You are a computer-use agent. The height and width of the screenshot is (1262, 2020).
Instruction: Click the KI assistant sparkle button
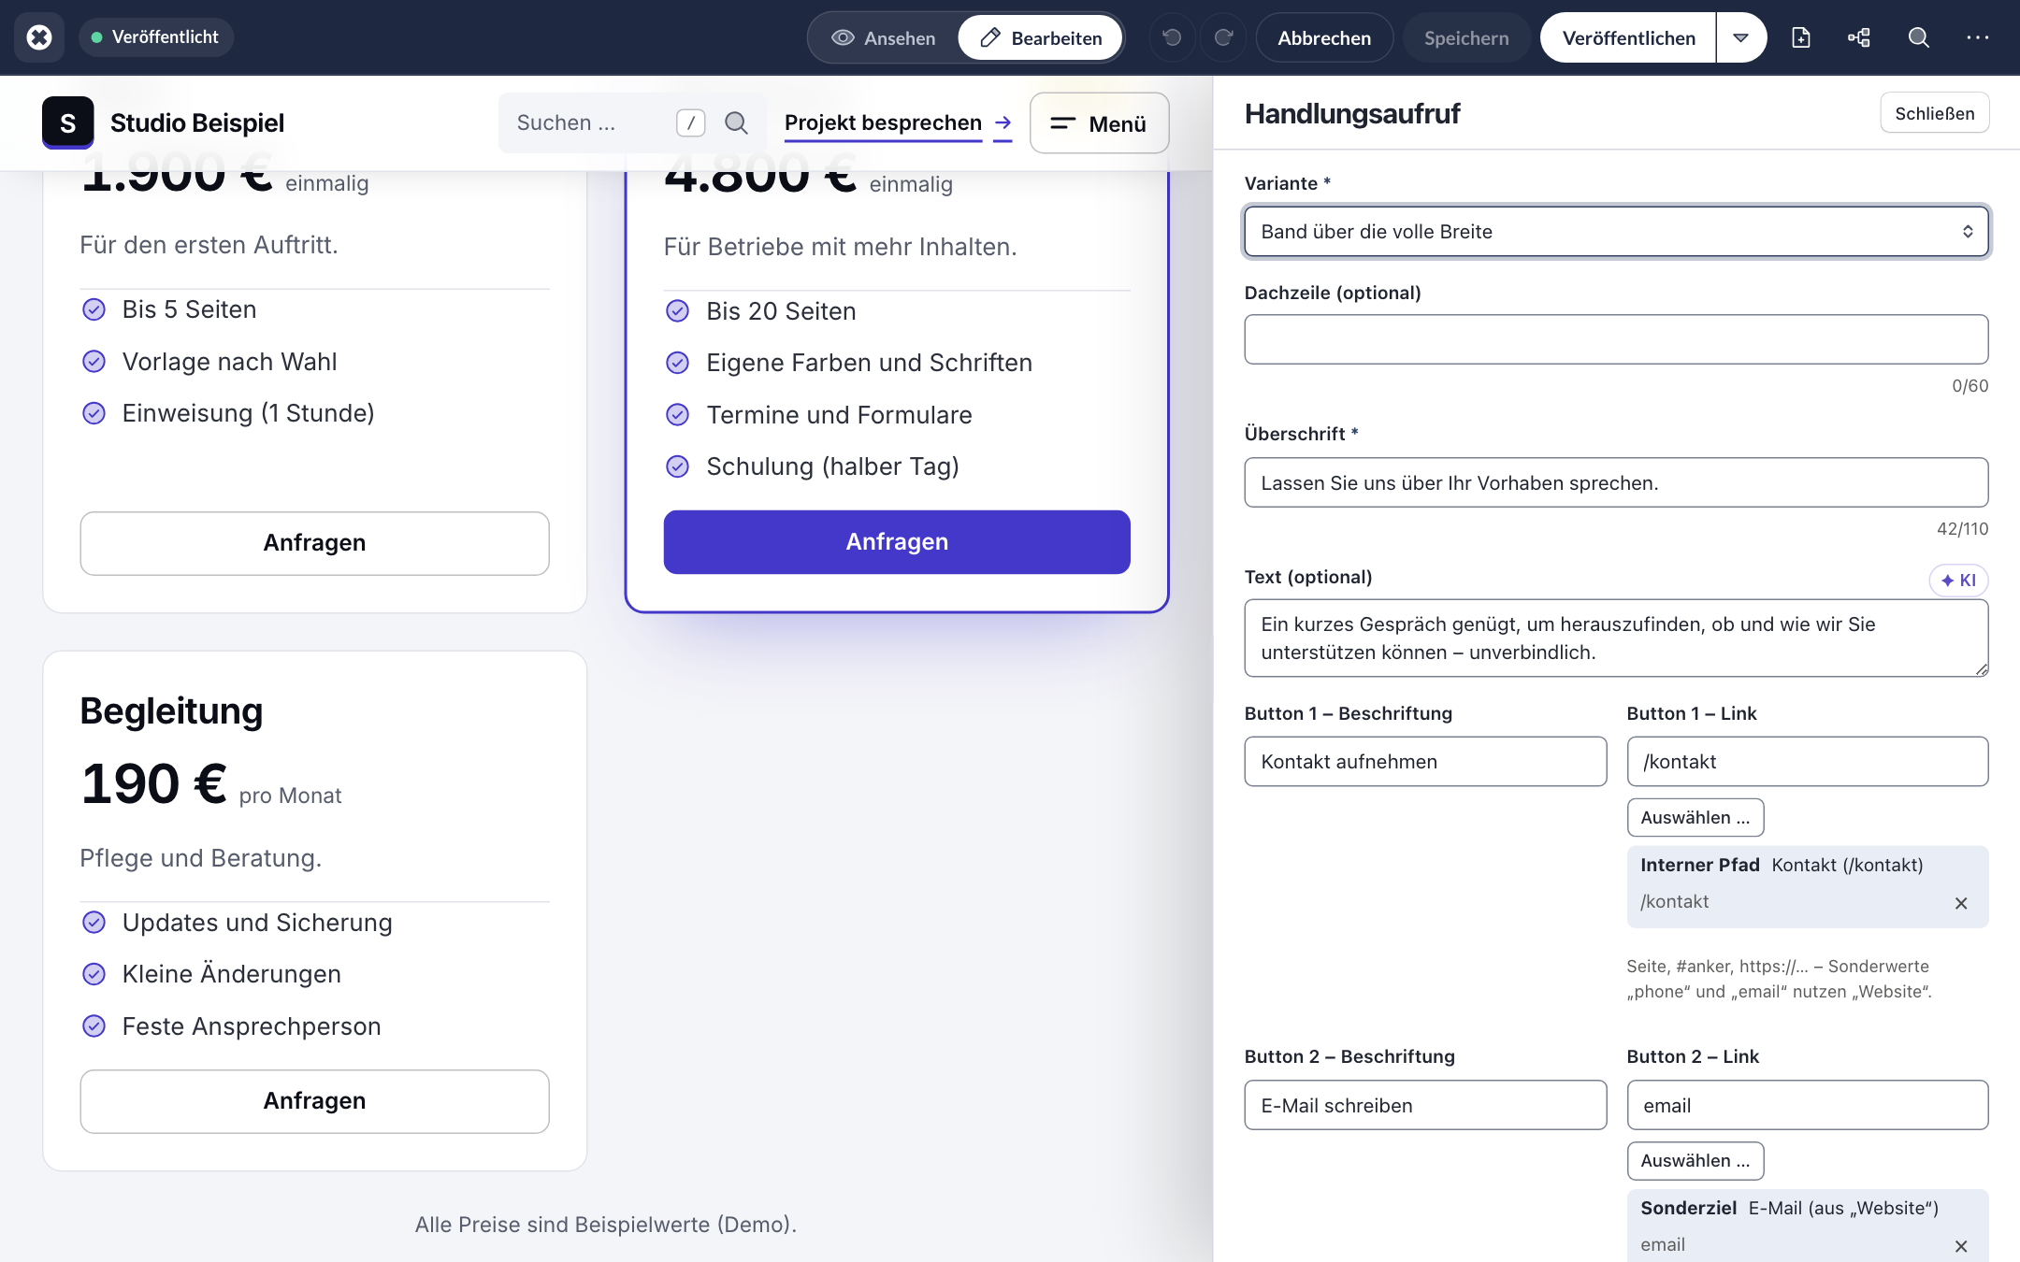1958,581
